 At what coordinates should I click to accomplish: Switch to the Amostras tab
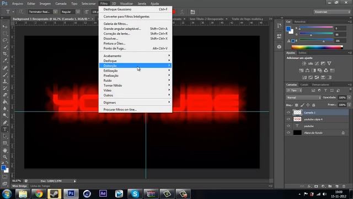point(300,22)
